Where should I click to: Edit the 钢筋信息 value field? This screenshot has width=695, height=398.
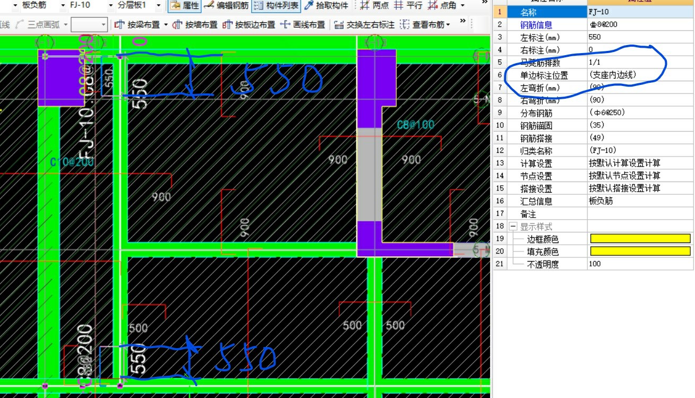click(640, 24)
